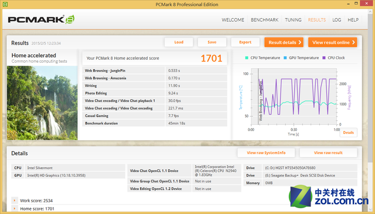This screenshot has height=214, width=375.
Task: Expand the Home score row arrow
Action: pos(15,209)
